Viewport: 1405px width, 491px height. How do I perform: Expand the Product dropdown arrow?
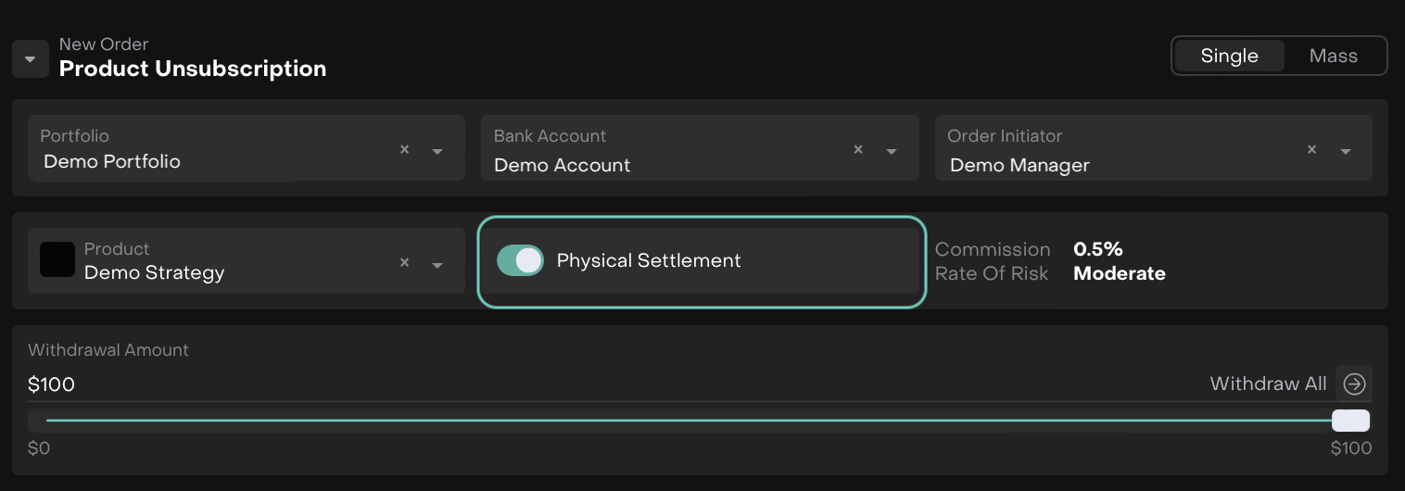pos(437,265)
